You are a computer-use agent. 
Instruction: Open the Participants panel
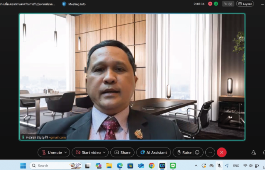(253, 153)
